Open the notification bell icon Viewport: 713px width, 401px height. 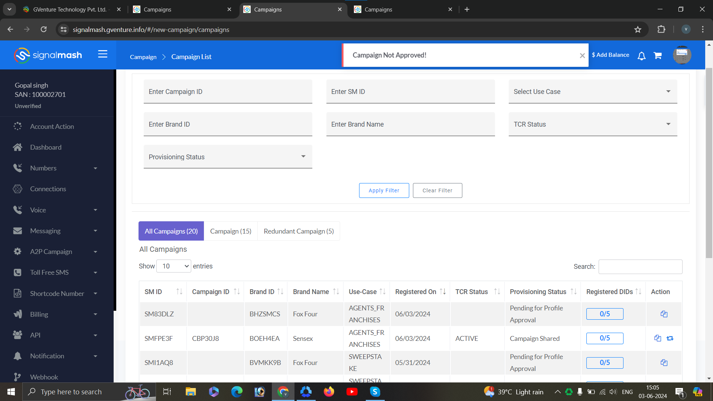point(641,56)
